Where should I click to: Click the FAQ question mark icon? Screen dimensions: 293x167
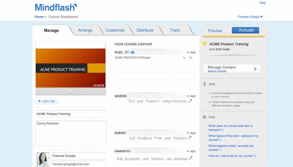(204, 117)
